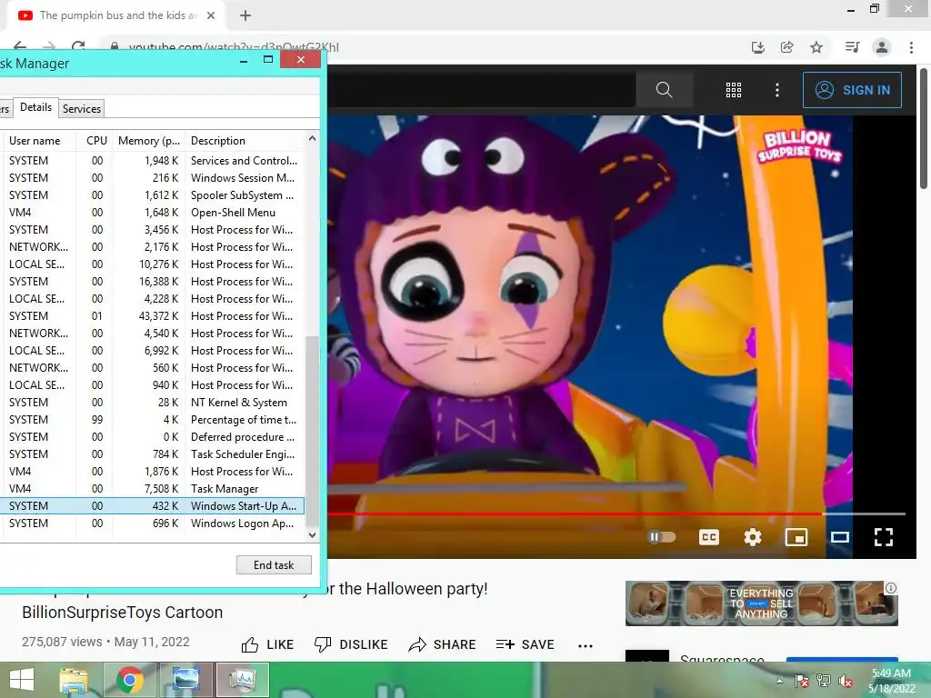Select the Services and Control process row
The height and width of the screenshot is (698, 931).
coord(152,161)
